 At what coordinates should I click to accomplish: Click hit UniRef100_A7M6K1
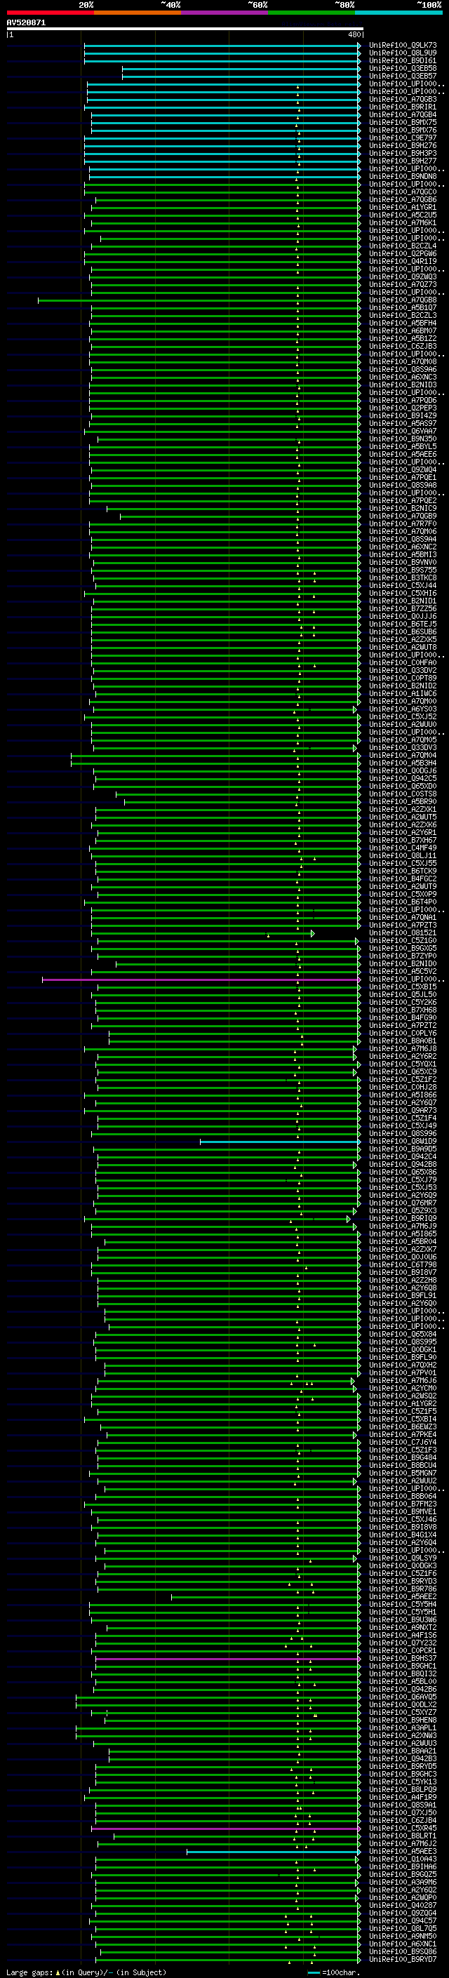pos(403,222)
